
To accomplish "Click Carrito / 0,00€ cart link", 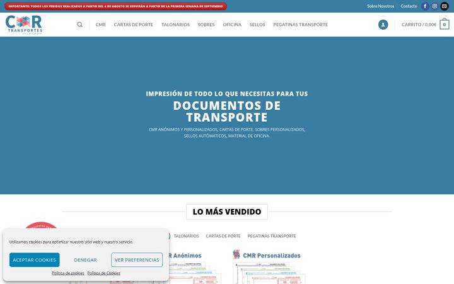I will click(x=419, y=25).
